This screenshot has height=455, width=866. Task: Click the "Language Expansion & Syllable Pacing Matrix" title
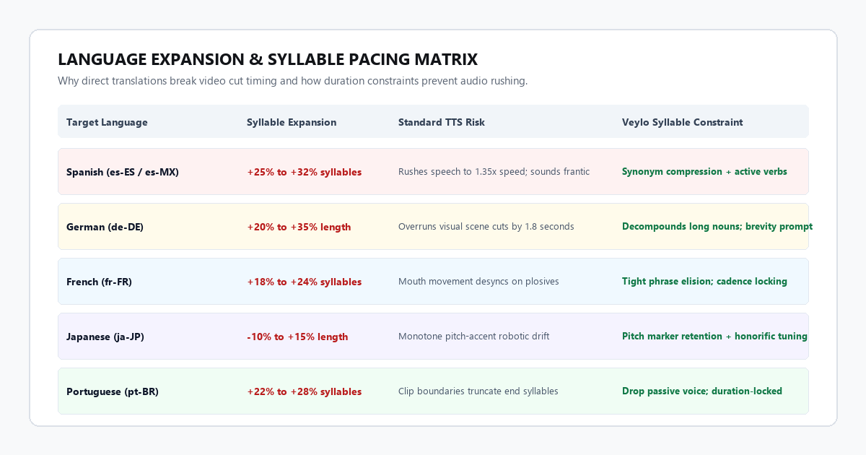coord(268,59)
